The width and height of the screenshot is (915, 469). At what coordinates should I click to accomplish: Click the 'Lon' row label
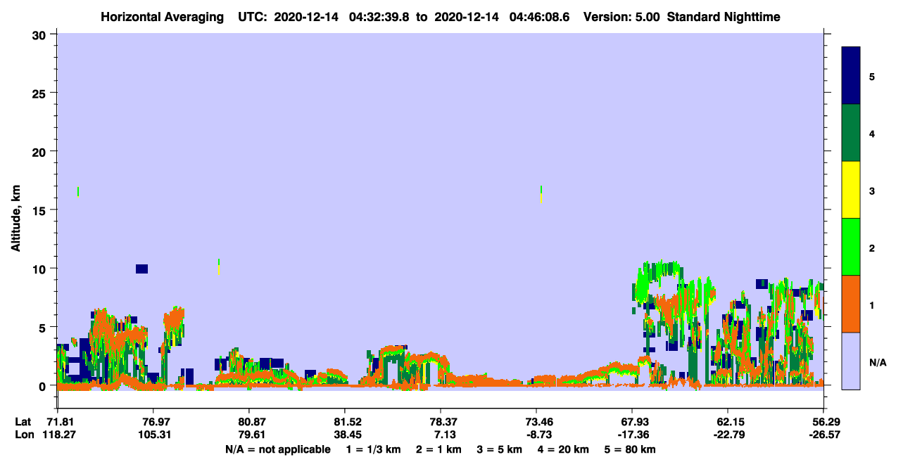pos(23,435)
